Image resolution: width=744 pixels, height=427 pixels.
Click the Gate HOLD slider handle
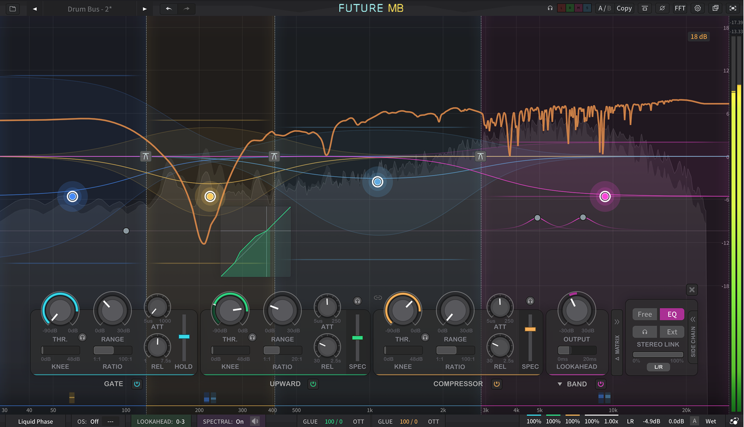pyautogui.click(x=184, y=336)
